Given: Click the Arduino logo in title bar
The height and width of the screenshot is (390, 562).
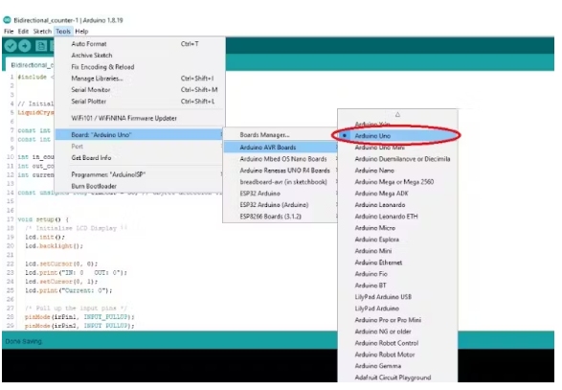Looking at the screenshot, I should click(7, 20).
